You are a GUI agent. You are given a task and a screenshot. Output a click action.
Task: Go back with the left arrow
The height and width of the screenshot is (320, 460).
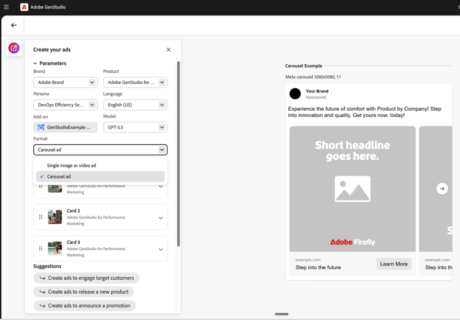[x=13, y=25]
